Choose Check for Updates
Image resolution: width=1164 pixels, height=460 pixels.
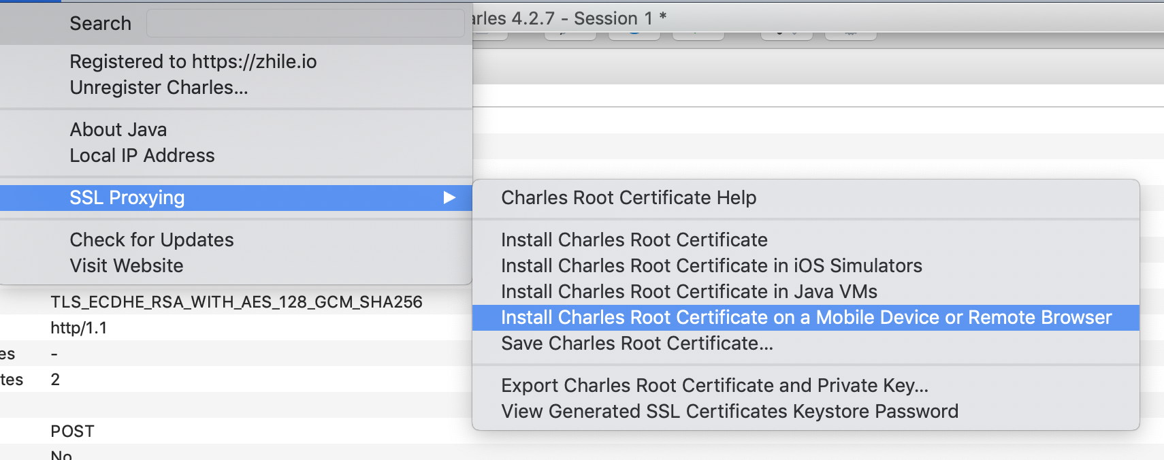click(151, 240)
